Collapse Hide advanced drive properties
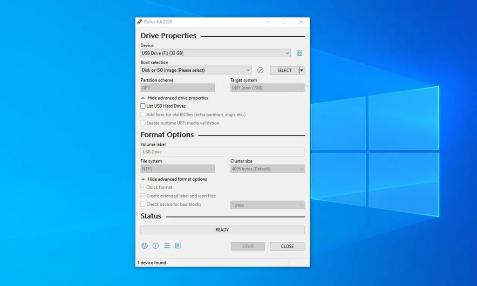This screenshot has width=477, height=286. click(175, 98)
